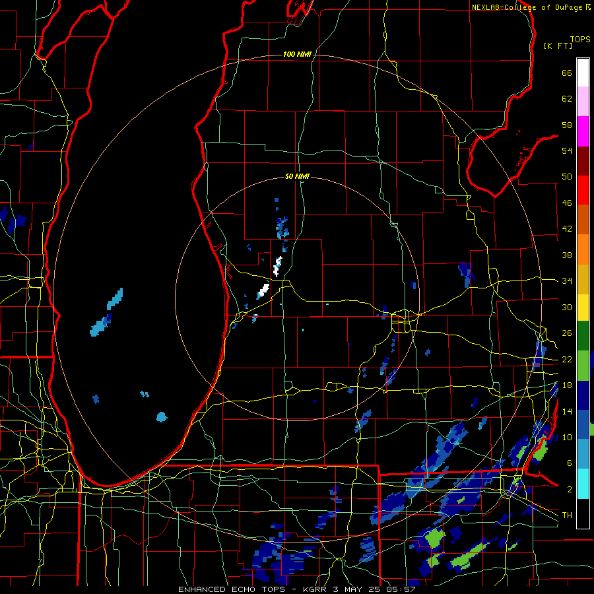Click the NEXLAB-College of DuPage credit text
594x594 pixels.
pyautogui.click(x=531, y=7)
